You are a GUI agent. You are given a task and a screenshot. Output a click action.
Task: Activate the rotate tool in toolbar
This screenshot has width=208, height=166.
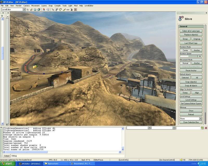[60, 10]
